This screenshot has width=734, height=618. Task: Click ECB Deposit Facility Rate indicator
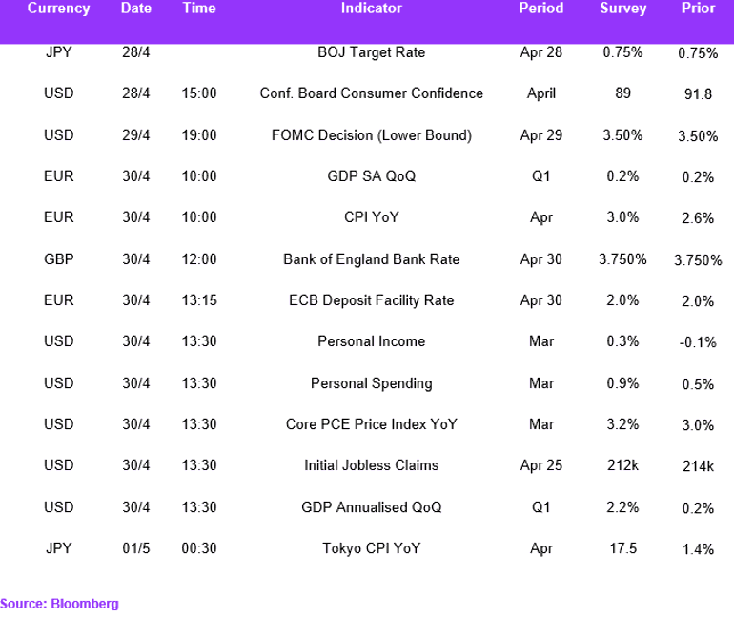pos(371,300)
